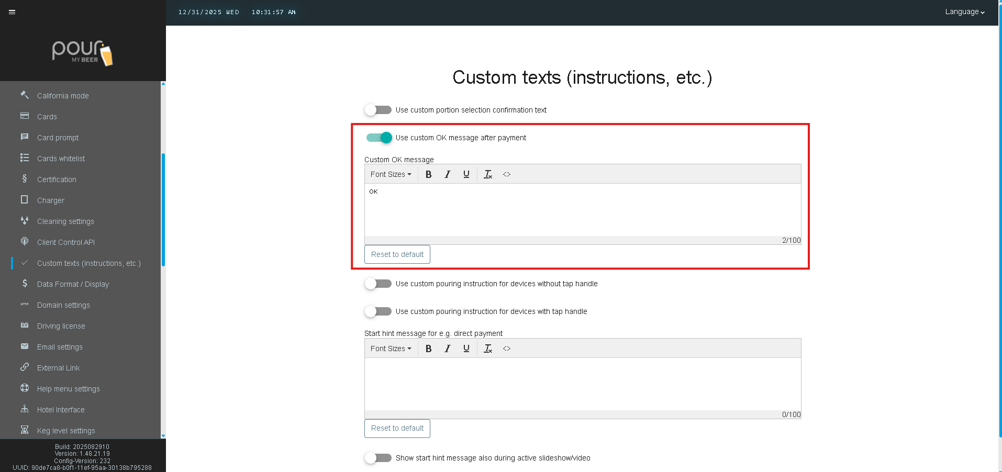The height and width of the screenshot is (472, 1002).
Task: Expand Font Sizes in Custom OK message editor
Action: 391,174
